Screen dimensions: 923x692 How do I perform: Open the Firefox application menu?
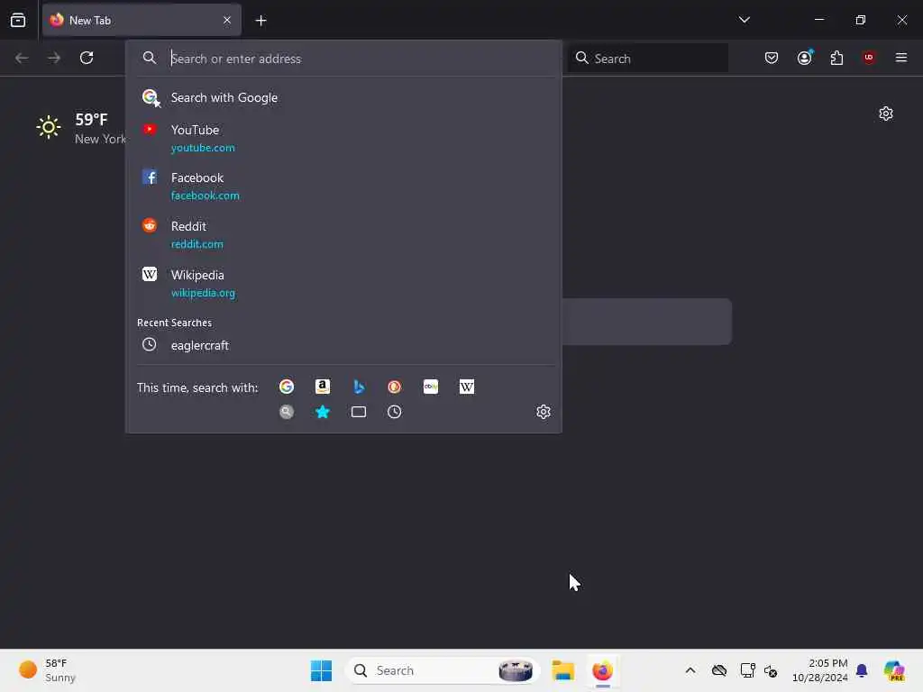coord(901,58)
